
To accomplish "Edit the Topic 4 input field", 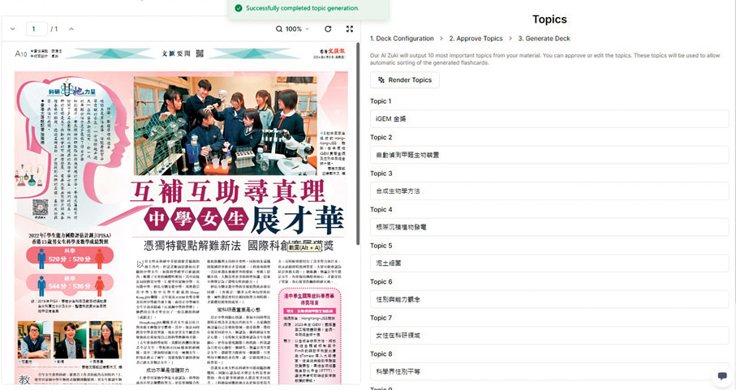I will point(549,227).
